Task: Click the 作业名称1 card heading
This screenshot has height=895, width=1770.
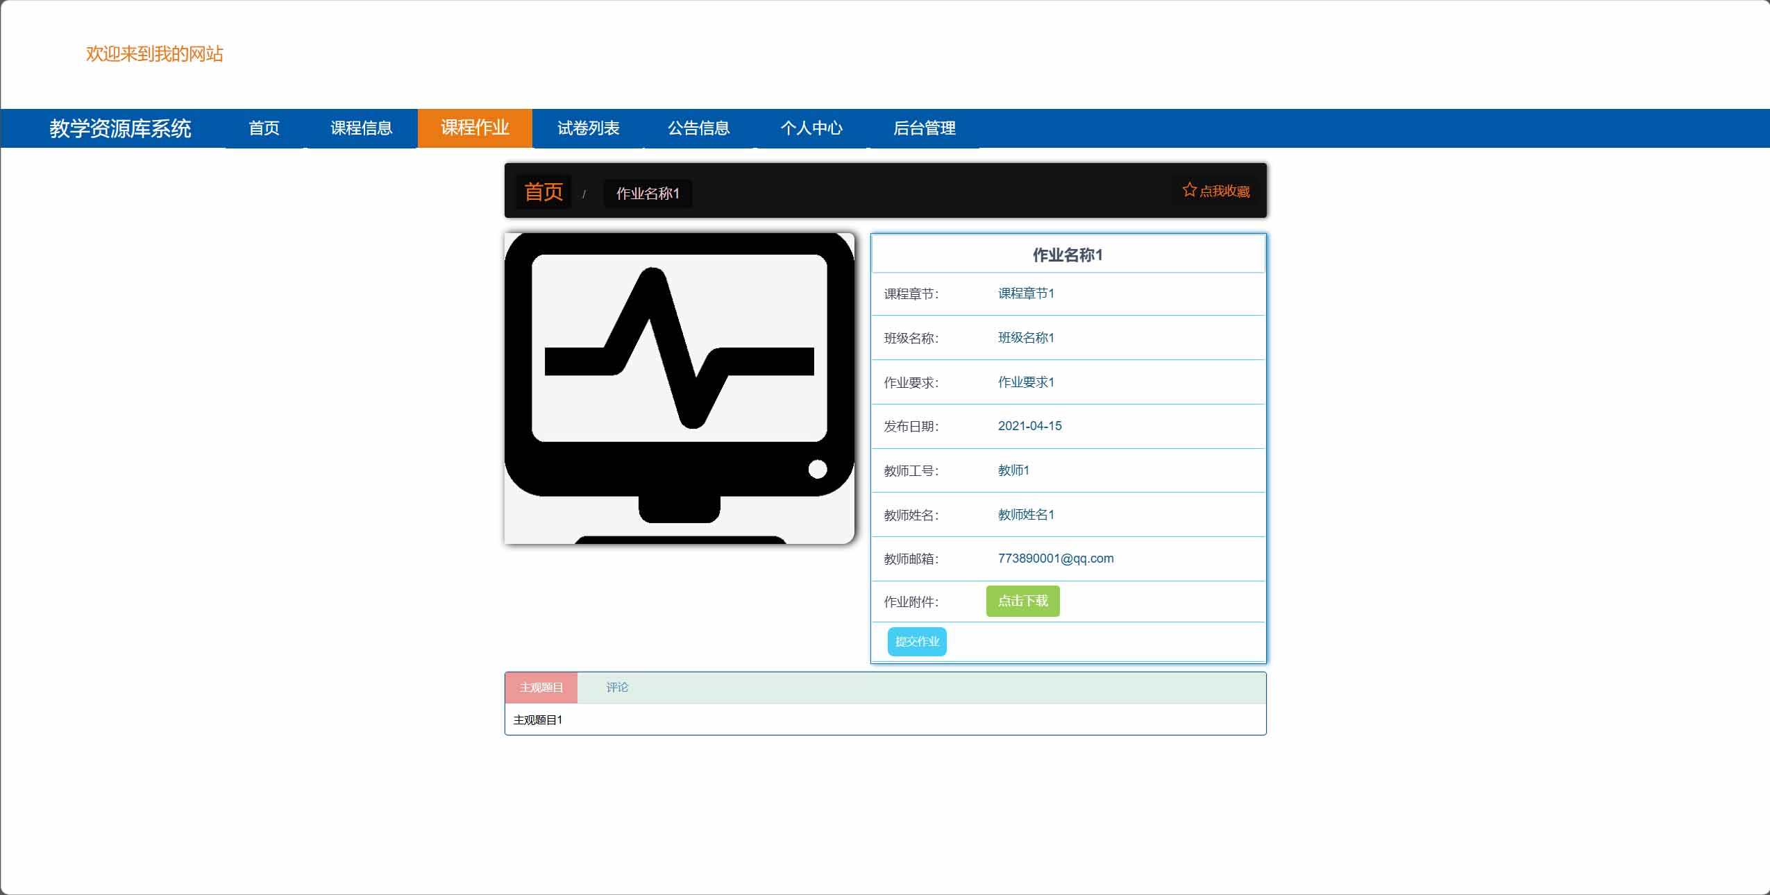Action: (x=1068, y=255)
